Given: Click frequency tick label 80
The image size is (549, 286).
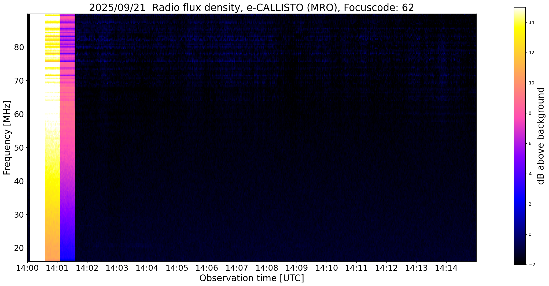Looking at the screenshot, I should tap(19, 47).
